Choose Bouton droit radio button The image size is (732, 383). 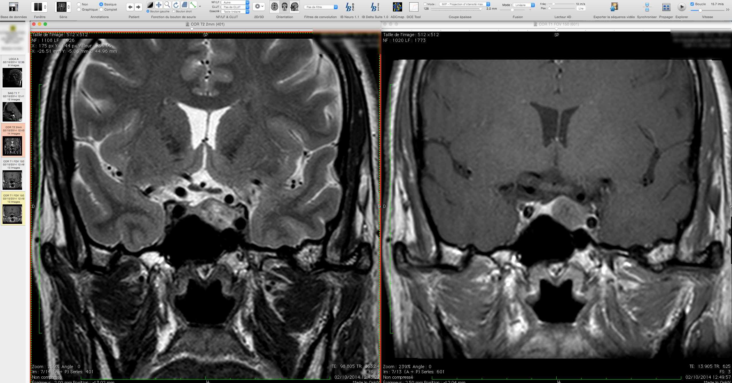click(x=174, y=11)
